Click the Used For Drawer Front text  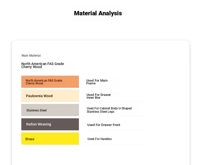click(x=104, y=125)
